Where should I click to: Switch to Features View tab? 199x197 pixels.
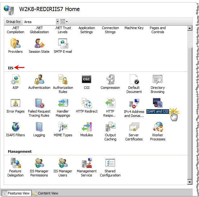16,193
